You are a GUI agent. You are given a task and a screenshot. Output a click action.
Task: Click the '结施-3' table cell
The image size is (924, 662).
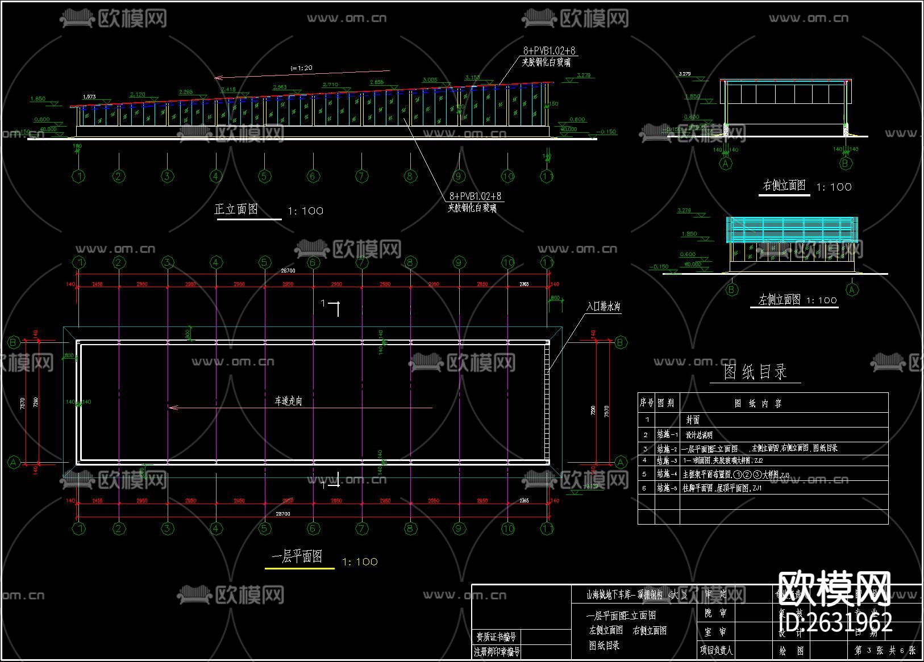[x=667, y=460]
